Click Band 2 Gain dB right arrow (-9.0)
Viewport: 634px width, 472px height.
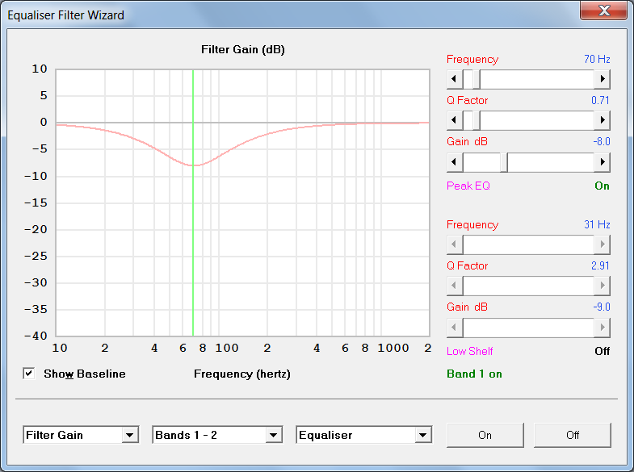(x=602, y=328)
